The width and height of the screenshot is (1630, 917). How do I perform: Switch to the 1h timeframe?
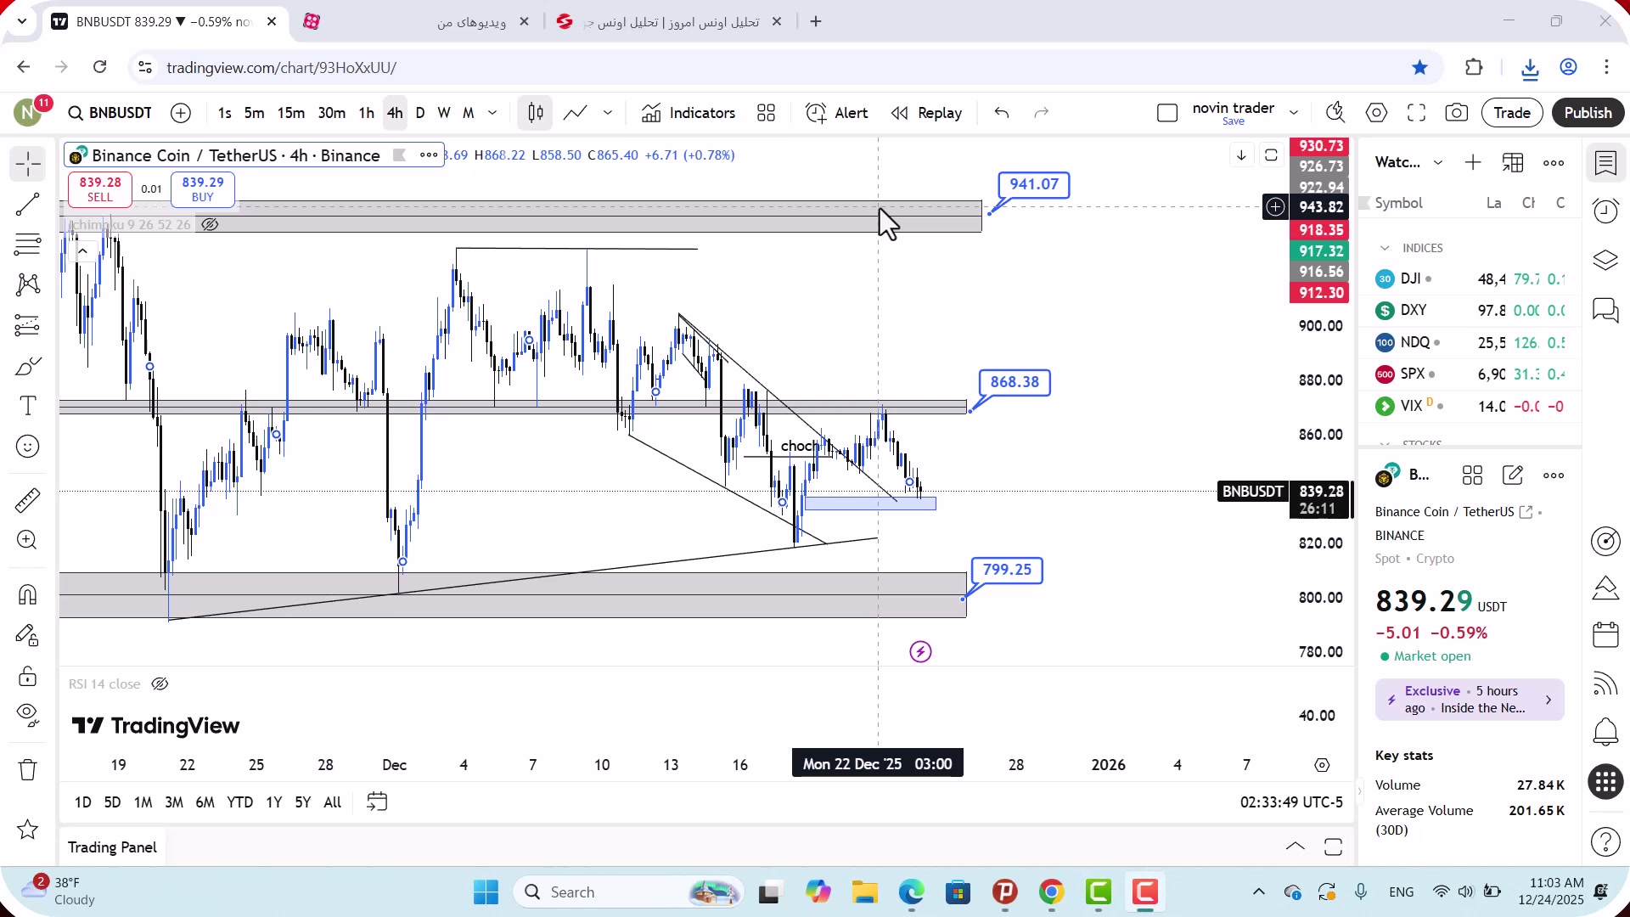[367, 113]
